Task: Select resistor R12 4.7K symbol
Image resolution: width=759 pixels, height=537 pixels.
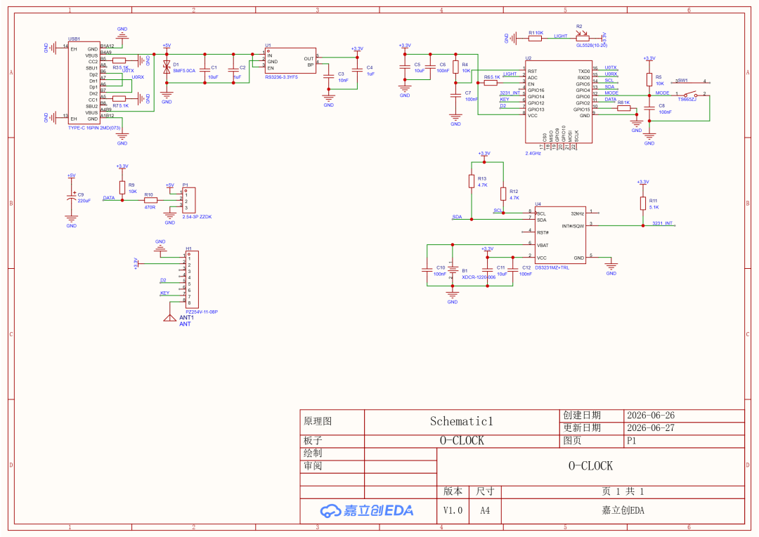Action: [503, 194]
